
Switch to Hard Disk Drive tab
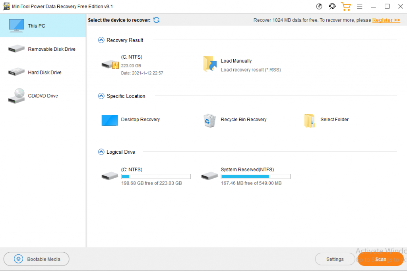[x=43, y=72]
